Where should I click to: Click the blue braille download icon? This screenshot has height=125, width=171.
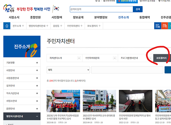click(x=158, y=26)
